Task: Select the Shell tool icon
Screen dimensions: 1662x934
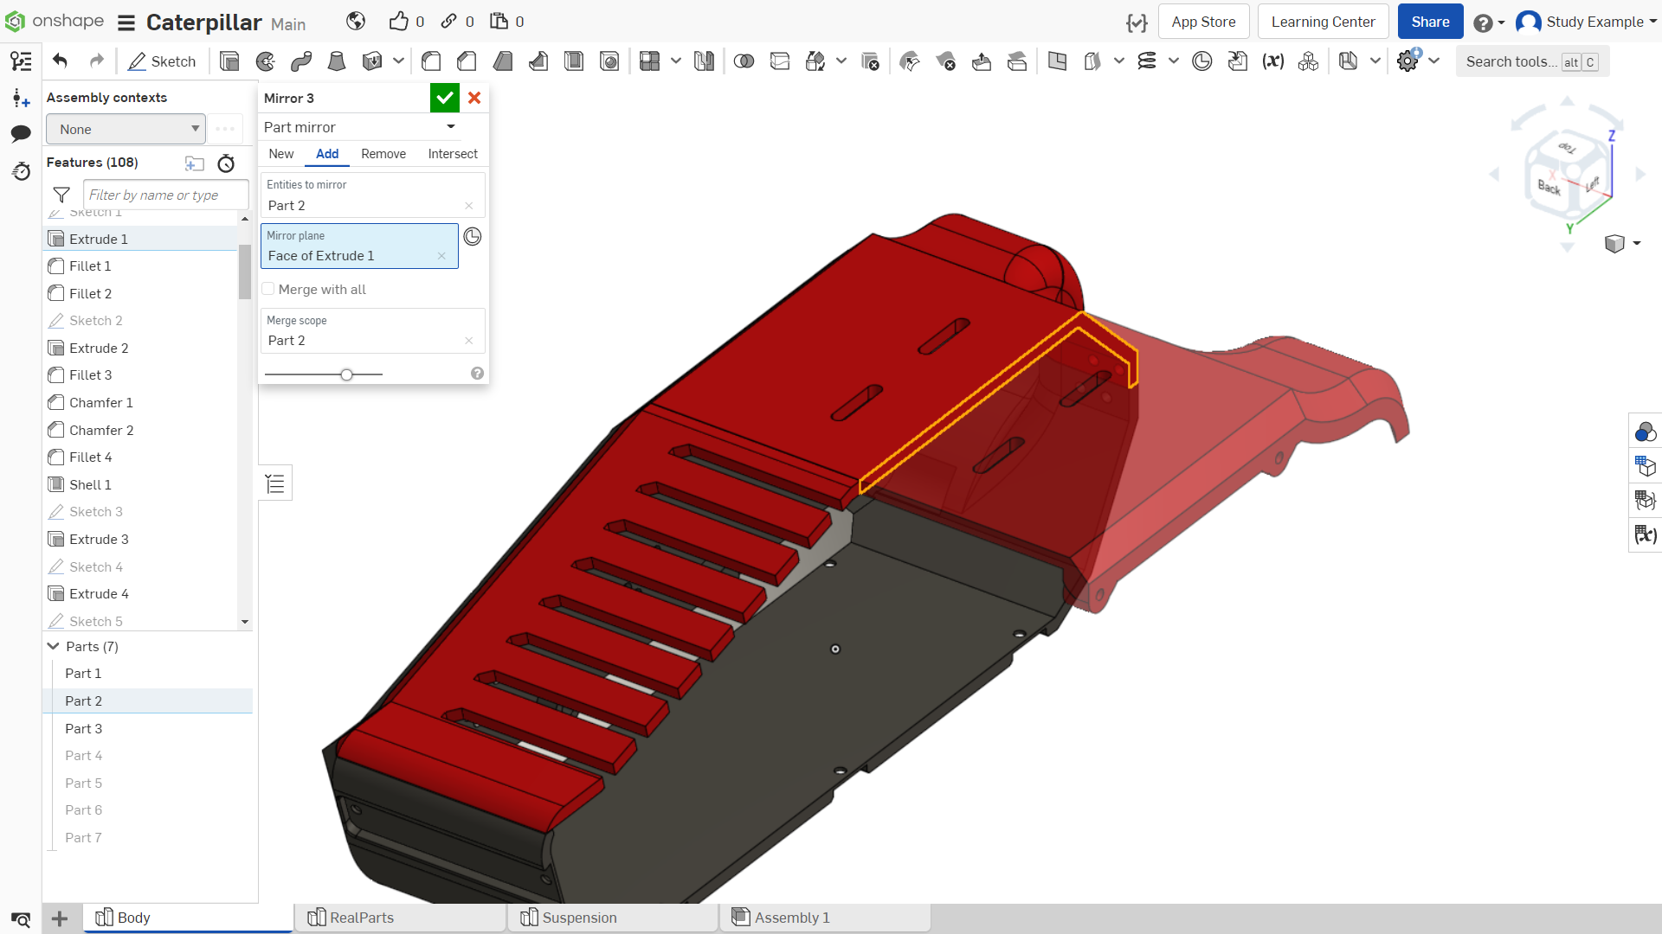Action: click(574, 61)
